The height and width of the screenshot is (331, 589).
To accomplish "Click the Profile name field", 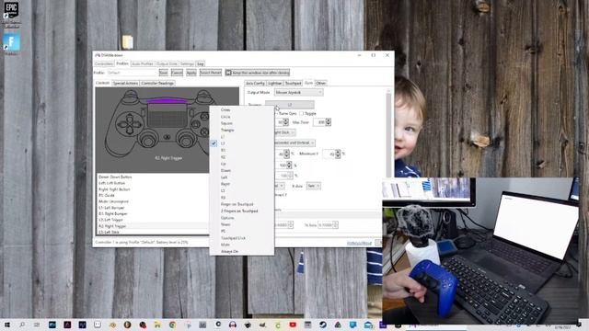I will tap(132, 73).
